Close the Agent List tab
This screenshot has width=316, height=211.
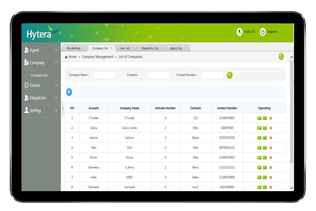[186, 48]
